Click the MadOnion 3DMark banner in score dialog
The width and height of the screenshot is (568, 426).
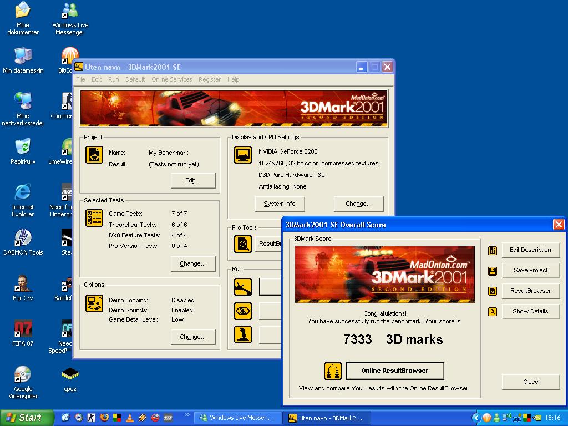[x=384, y=274]
